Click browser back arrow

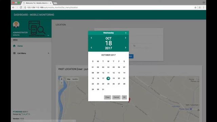13,7
